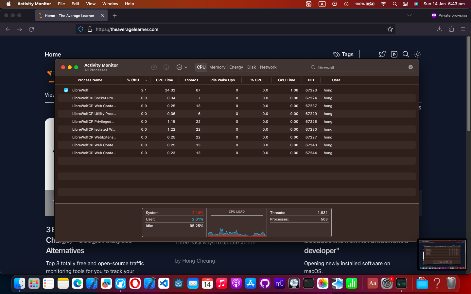The image size is (471, 294).
Task: Clear the librewolf search field
Action: tap(410, 67)
